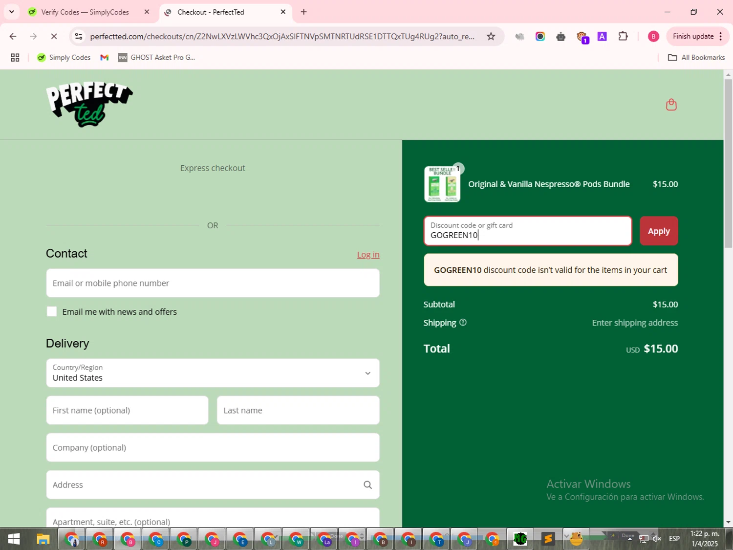Open the shopping bag cart icon
This screenshot has width=733, height=550.
coord(671,105)
